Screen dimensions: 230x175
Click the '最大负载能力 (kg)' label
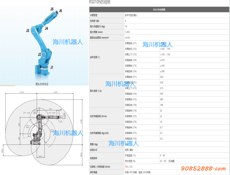(97, 26)
